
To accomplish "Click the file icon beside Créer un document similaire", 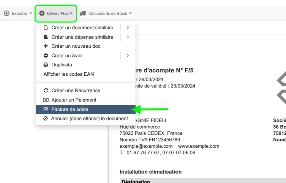I will (x=46, y=28).
